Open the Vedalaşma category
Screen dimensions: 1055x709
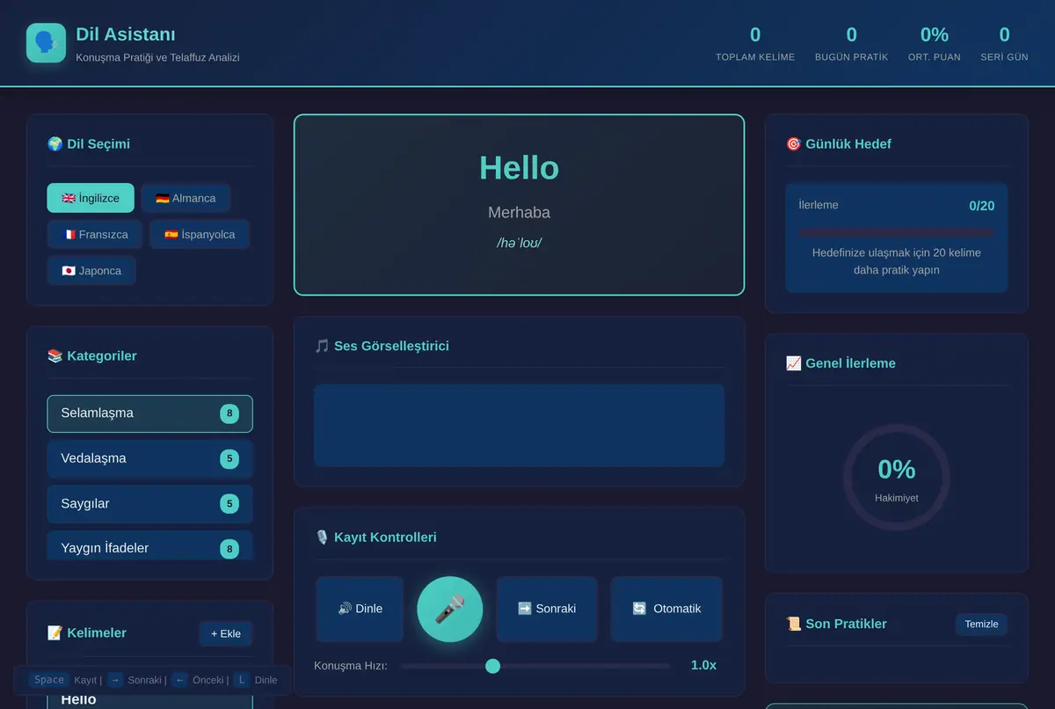tap(149, 458)
